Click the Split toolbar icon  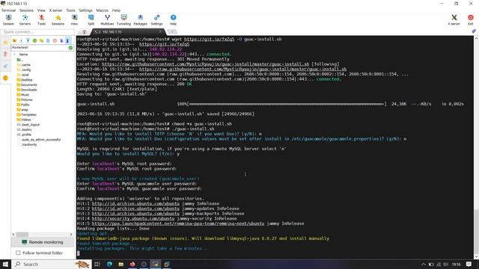tap(91, 20)
